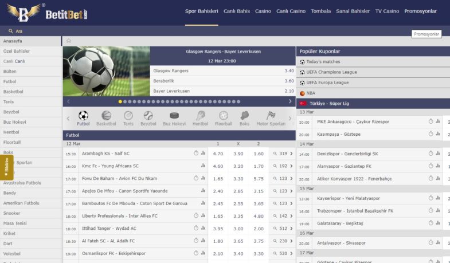The image size is (450, 263).
Task: Open Tenis in left sidebar
Action: coord(9,102)
